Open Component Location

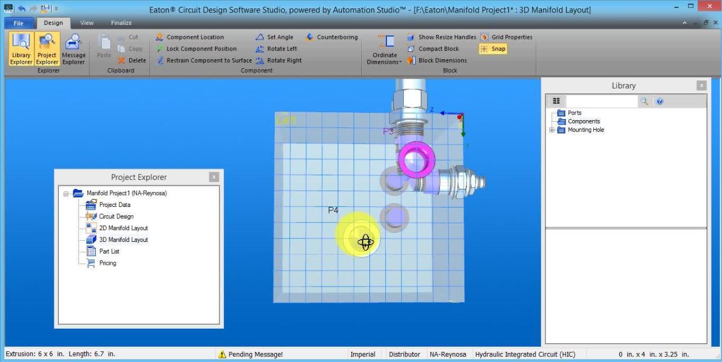click(x=190, y=37)
